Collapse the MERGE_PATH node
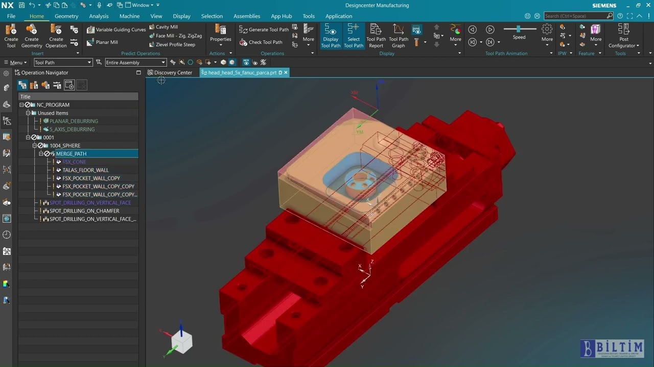 41,154
